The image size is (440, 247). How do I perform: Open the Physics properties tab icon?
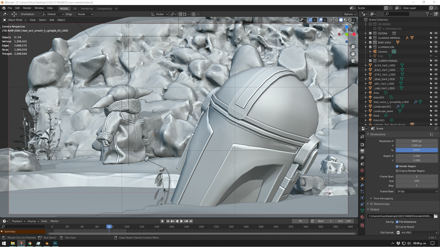point(362,198)
